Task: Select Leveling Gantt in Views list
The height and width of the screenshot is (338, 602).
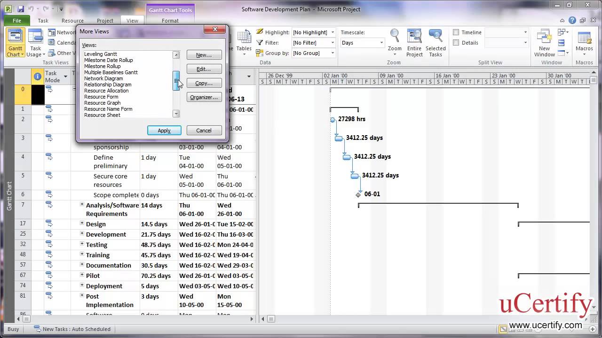Action: 101,54
